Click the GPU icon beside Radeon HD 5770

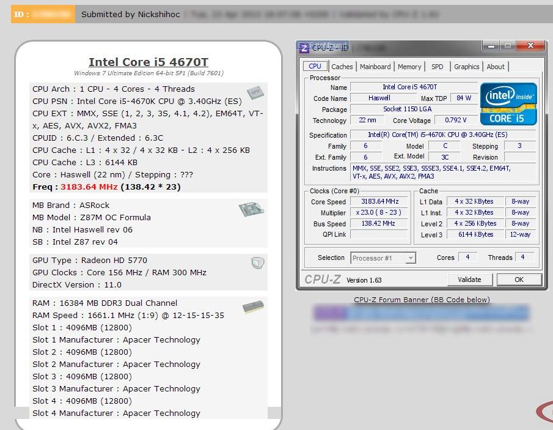pos(258,262)
